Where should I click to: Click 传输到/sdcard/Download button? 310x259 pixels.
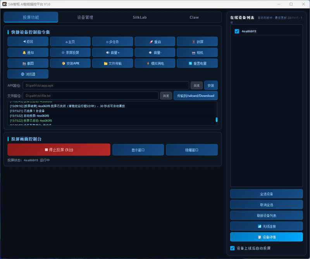[196, 95]
